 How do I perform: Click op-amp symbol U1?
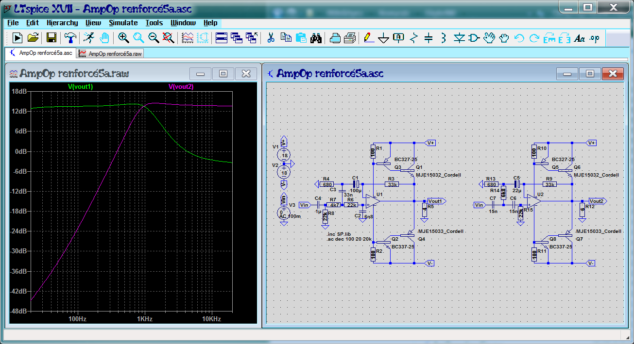[x=373, y=201]
